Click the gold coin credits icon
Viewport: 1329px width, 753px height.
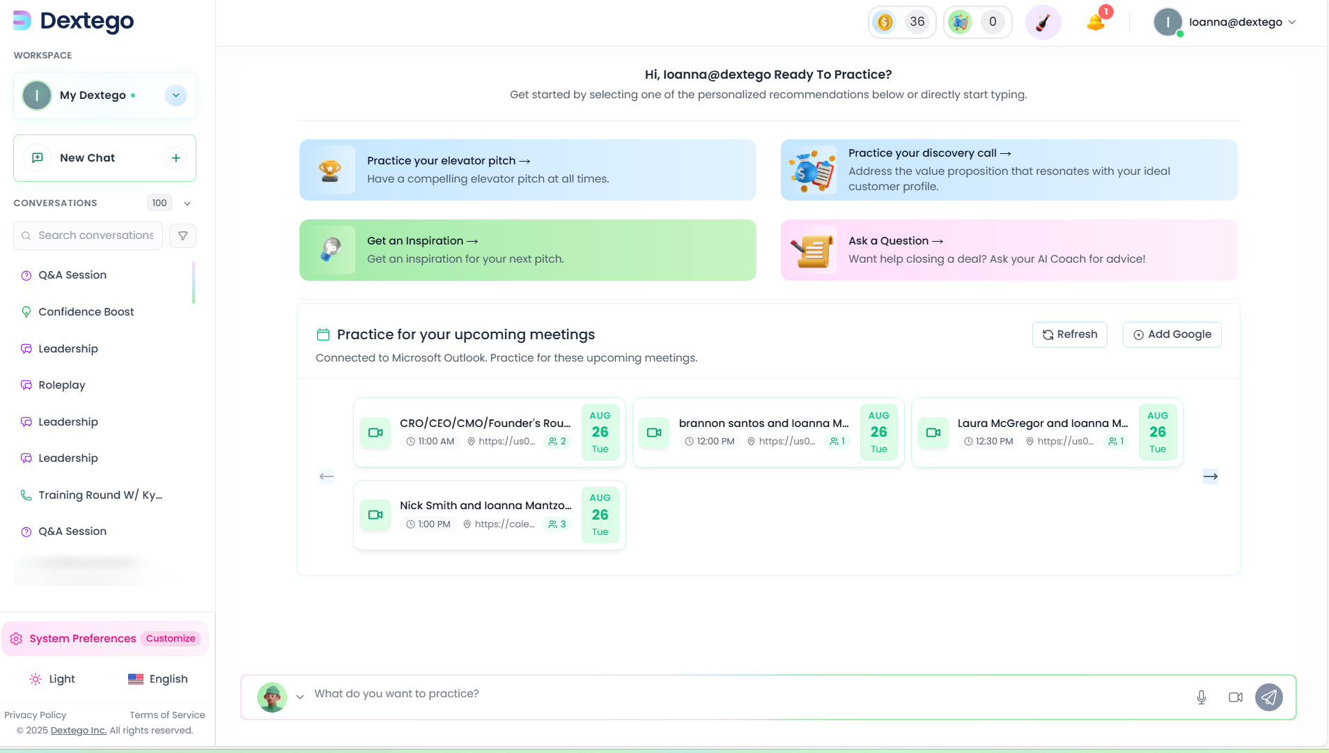pyautogui.click(x=885, y=22)
